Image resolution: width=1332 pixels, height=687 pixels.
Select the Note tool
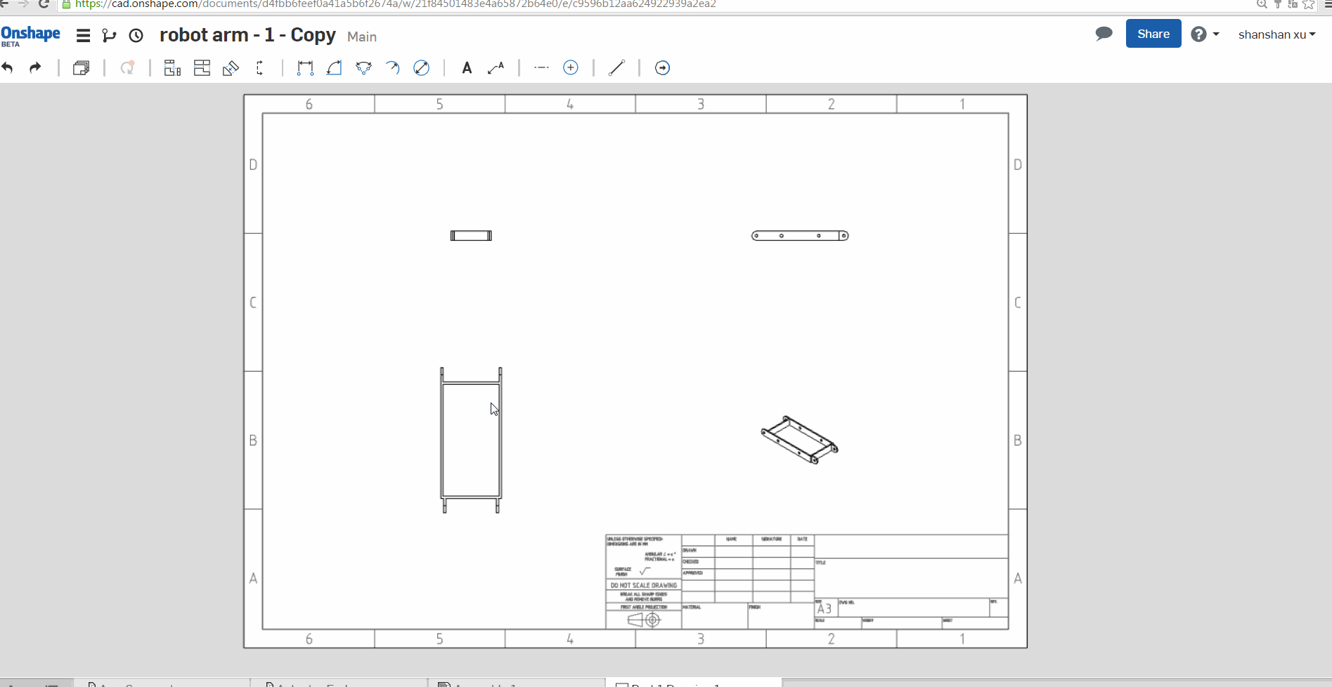(467, 67)
